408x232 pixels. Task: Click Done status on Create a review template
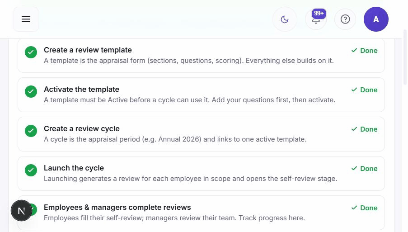364,51
